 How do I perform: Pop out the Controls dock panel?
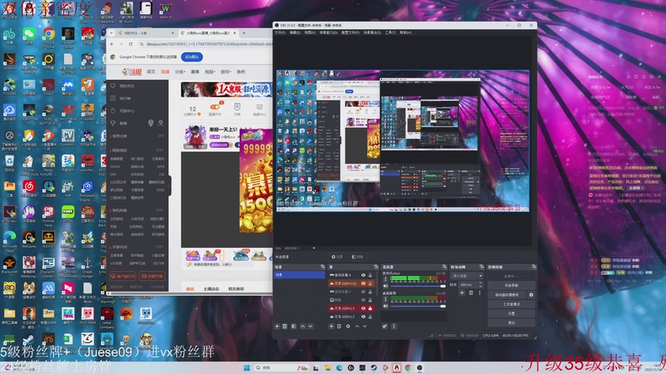534,267
